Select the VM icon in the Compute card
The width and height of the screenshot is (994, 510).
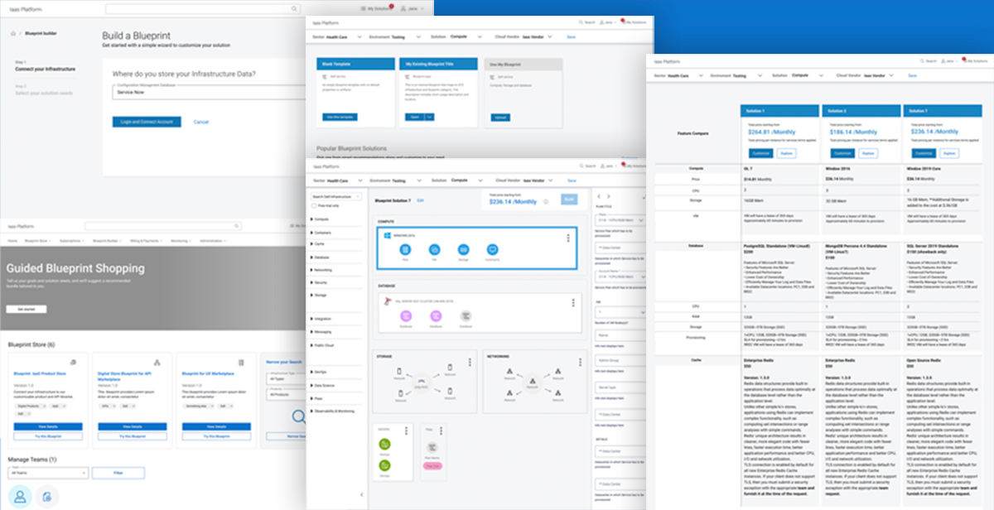tap(435, 249)
